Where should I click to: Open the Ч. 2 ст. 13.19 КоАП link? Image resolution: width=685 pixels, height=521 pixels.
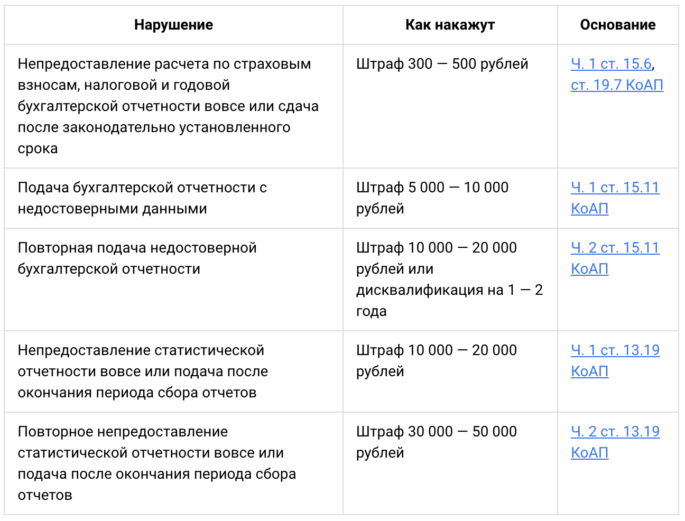point(615,442)
